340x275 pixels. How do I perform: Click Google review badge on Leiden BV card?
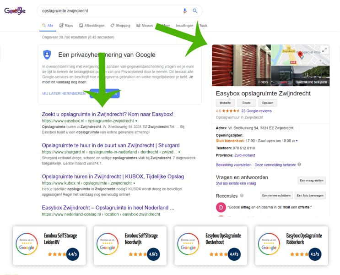point(27,244)
